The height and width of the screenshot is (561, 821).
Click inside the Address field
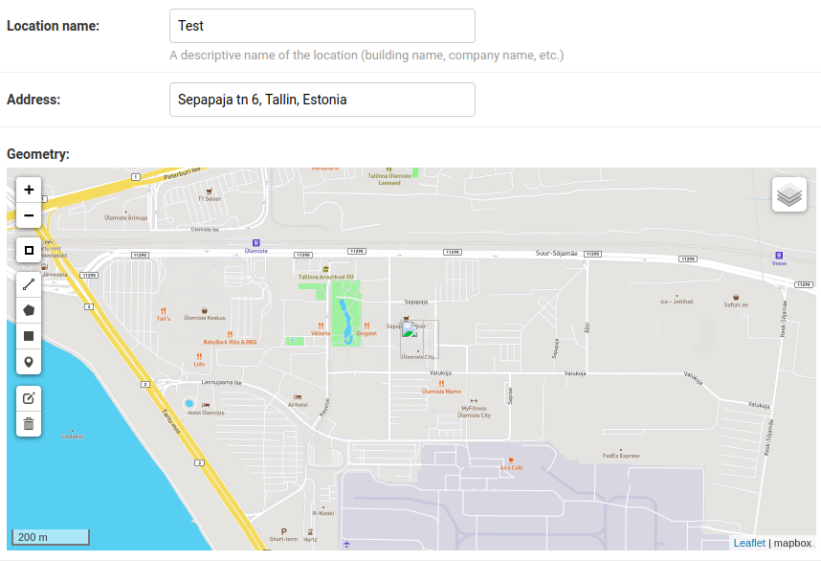point(322,99)
